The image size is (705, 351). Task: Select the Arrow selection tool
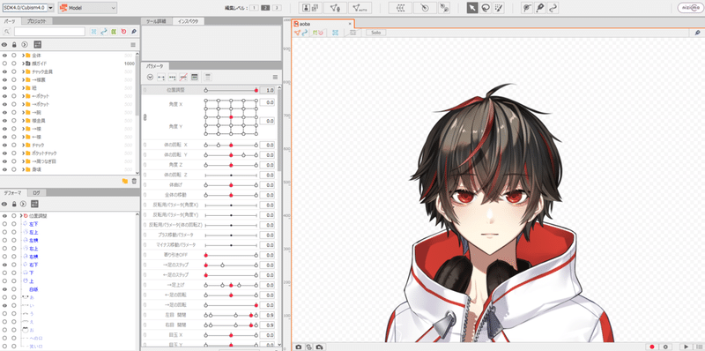pos(472,8)
